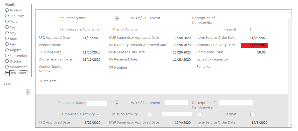Viewport: 298px width, 131px height.
Task: Select the January month radio button
Action: pos(7,10)
